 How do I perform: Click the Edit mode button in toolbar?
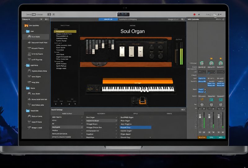34,14
